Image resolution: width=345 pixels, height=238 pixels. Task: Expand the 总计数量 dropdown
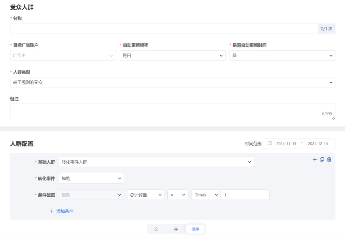pyautogui.click(x=145, y=194)
